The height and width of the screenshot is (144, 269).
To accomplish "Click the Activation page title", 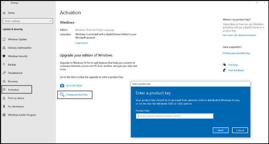I will pyautogui.click(x=70, y=13).
